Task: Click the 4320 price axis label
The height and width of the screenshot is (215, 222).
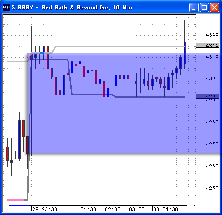Action: (x=212, y=35)
